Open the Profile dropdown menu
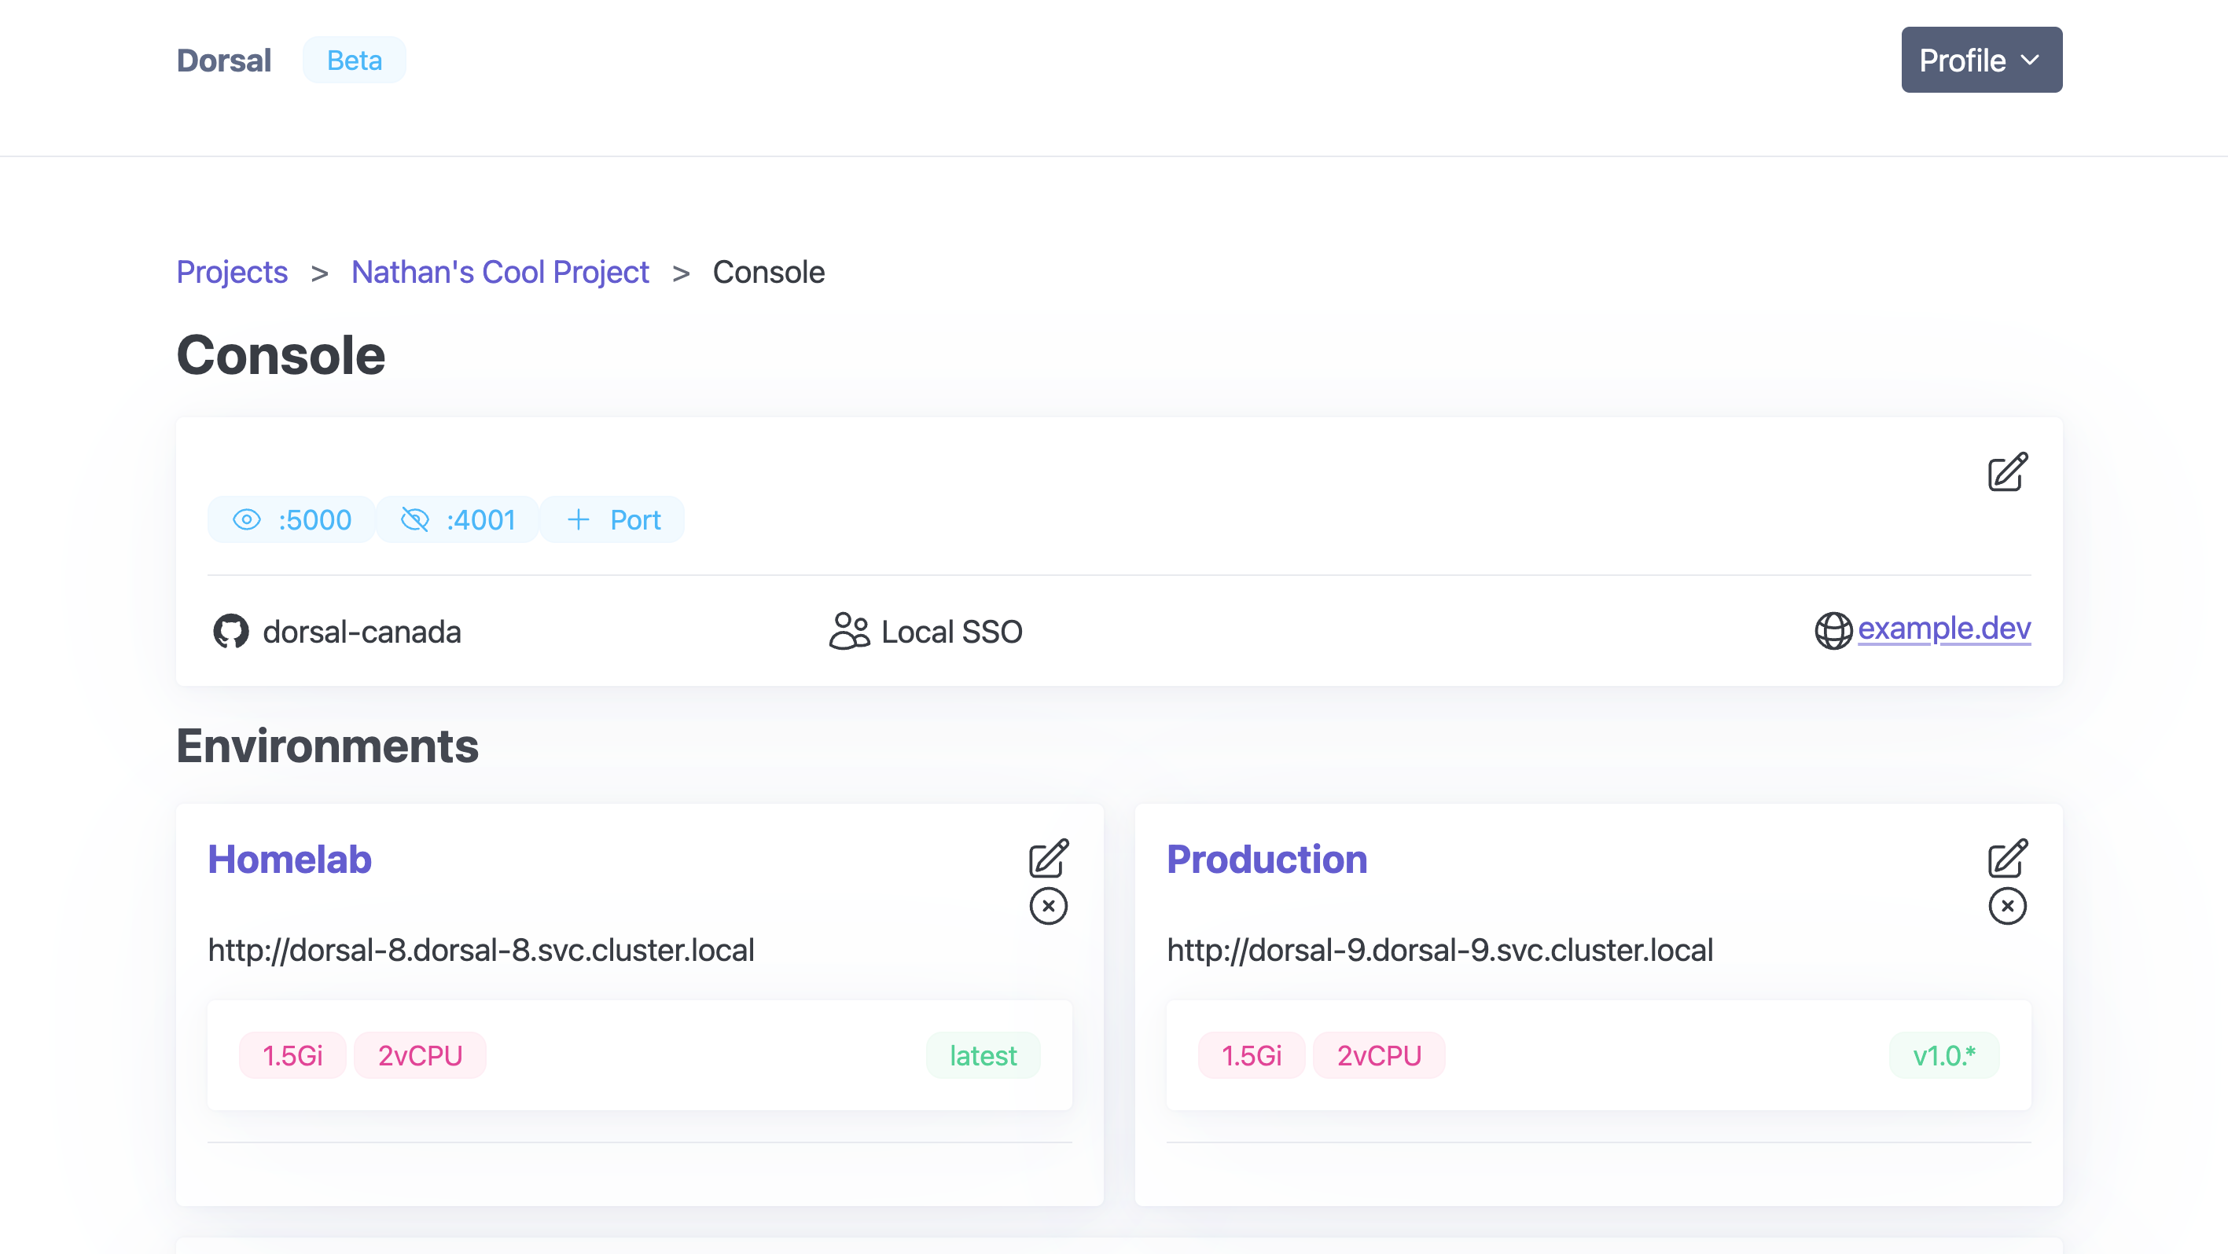The width and height of the screenshot is (2228, 1254). coord(1980,60)
